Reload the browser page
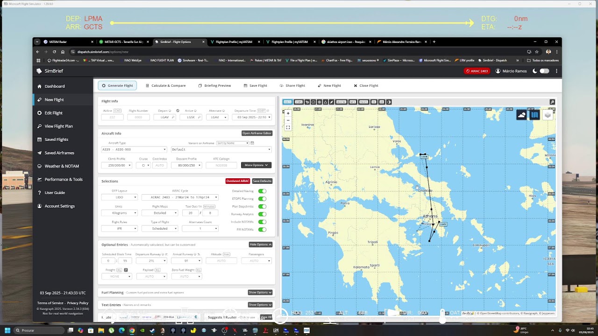 (x=54, y=52)
